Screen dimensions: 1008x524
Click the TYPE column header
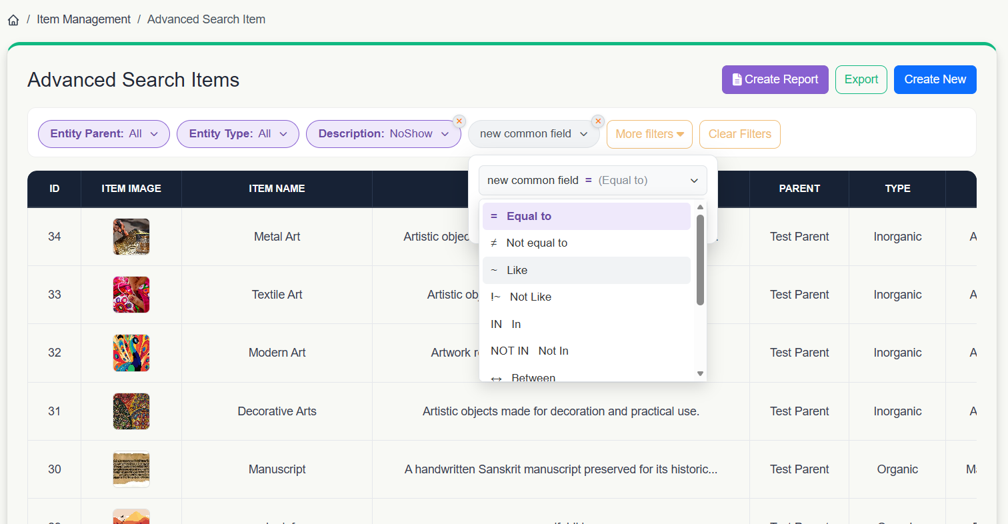(x=897, y=189)
